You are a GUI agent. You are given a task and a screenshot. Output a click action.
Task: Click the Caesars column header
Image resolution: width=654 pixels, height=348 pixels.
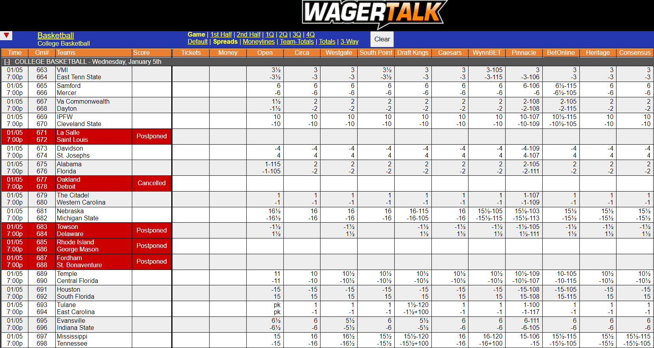point(450,53)
